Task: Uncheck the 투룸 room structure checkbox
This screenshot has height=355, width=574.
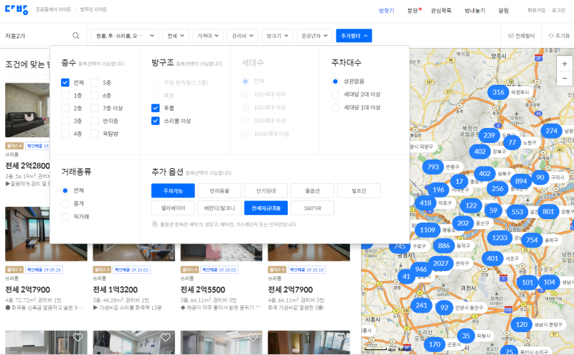Action: (155, 108)
